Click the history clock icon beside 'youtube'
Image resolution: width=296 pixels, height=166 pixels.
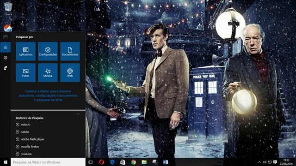[x=18, y=154]
